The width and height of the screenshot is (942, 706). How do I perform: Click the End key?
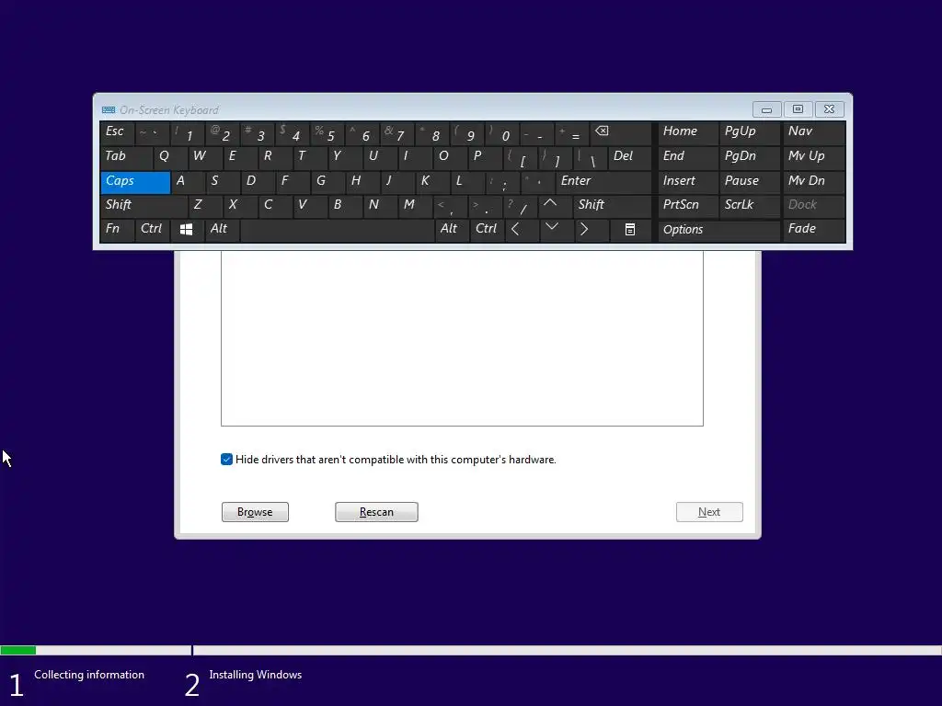click(x=688, y=157)
